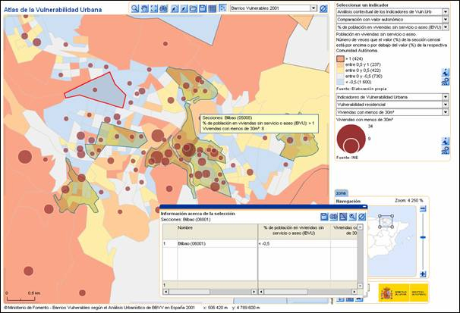
Task: Click left arrow of left horizontal scrollbar
Action: [x=165, y=292]
